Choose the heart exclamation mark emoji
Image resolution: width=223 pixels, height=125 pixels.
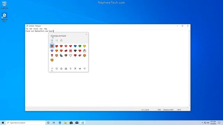tap(52, 56)
